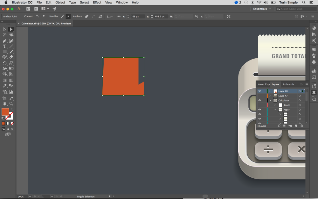
Task: Select the Zoom tool
Action: (x=11, y=104)
